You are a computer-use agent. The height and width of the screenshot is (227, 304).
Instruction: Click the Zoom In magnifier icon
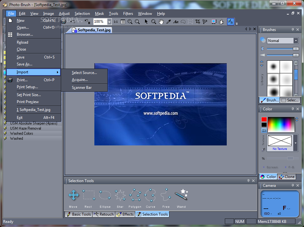pyautogui.click(x=130, y=22)
